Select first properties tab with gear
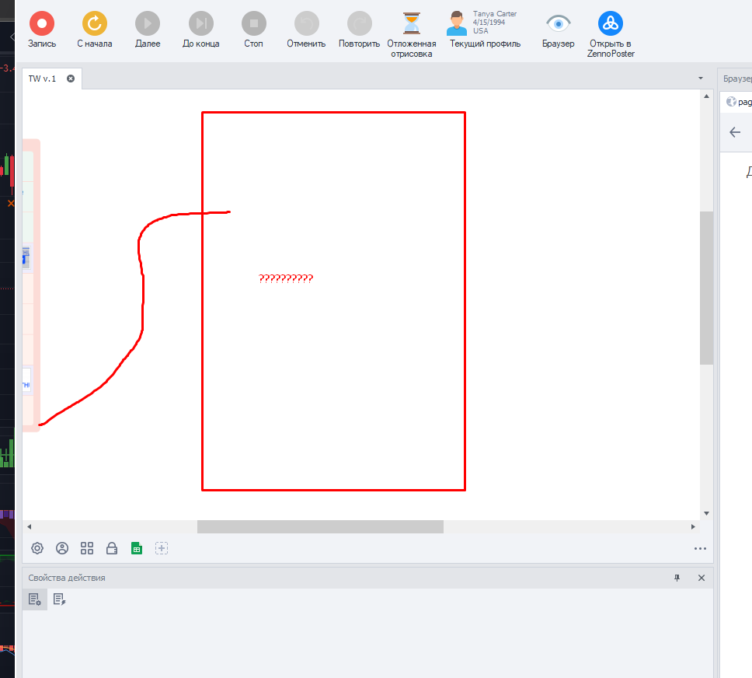The height and width of the screenshot is (678, 752). pyautogui.click(x=34, y=599)
